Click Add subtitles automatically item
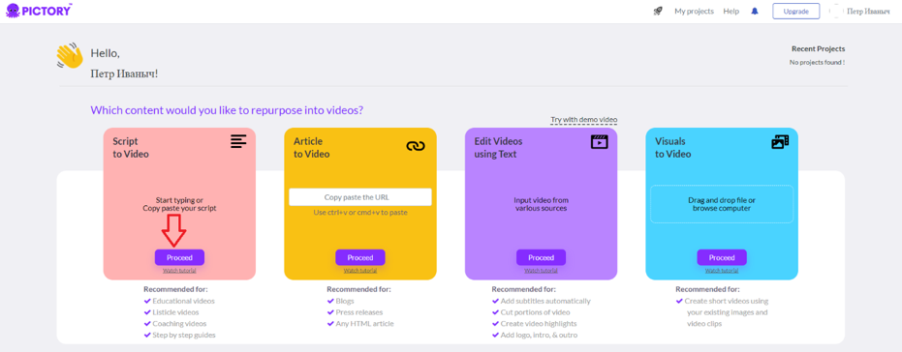902x352 pixels. click(x=545, y=301)
